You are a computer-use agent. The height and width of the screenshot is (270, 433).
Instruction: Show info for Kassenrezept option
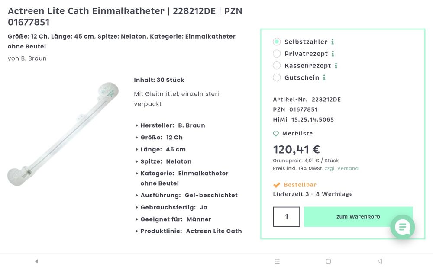(x=336, y=66)
